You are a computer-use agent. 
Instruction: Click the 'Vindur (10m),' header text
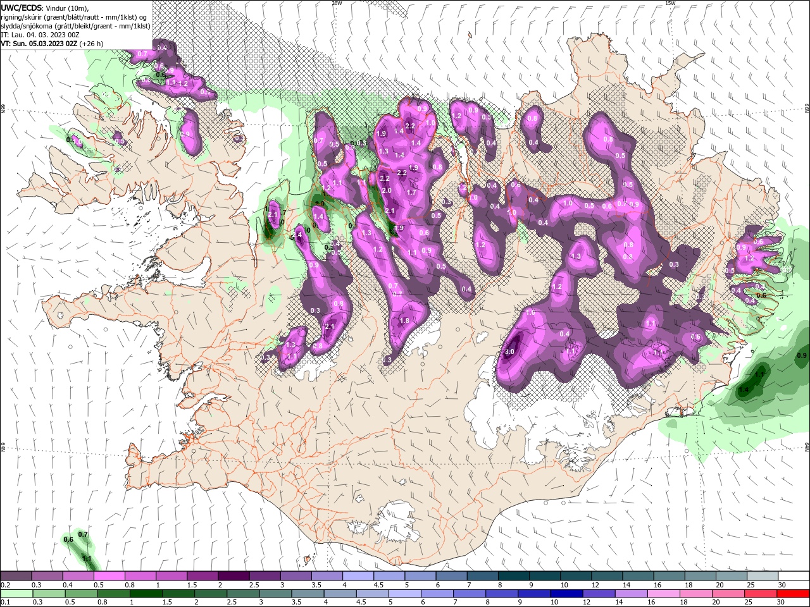[x=66, y=8]
